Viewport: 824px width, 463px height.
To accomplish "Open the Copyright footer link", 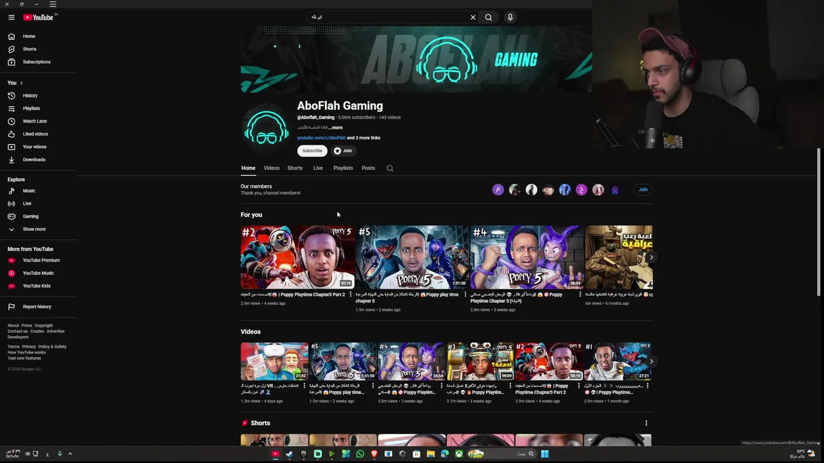I will pyautogui.click(x=44, y=326).
